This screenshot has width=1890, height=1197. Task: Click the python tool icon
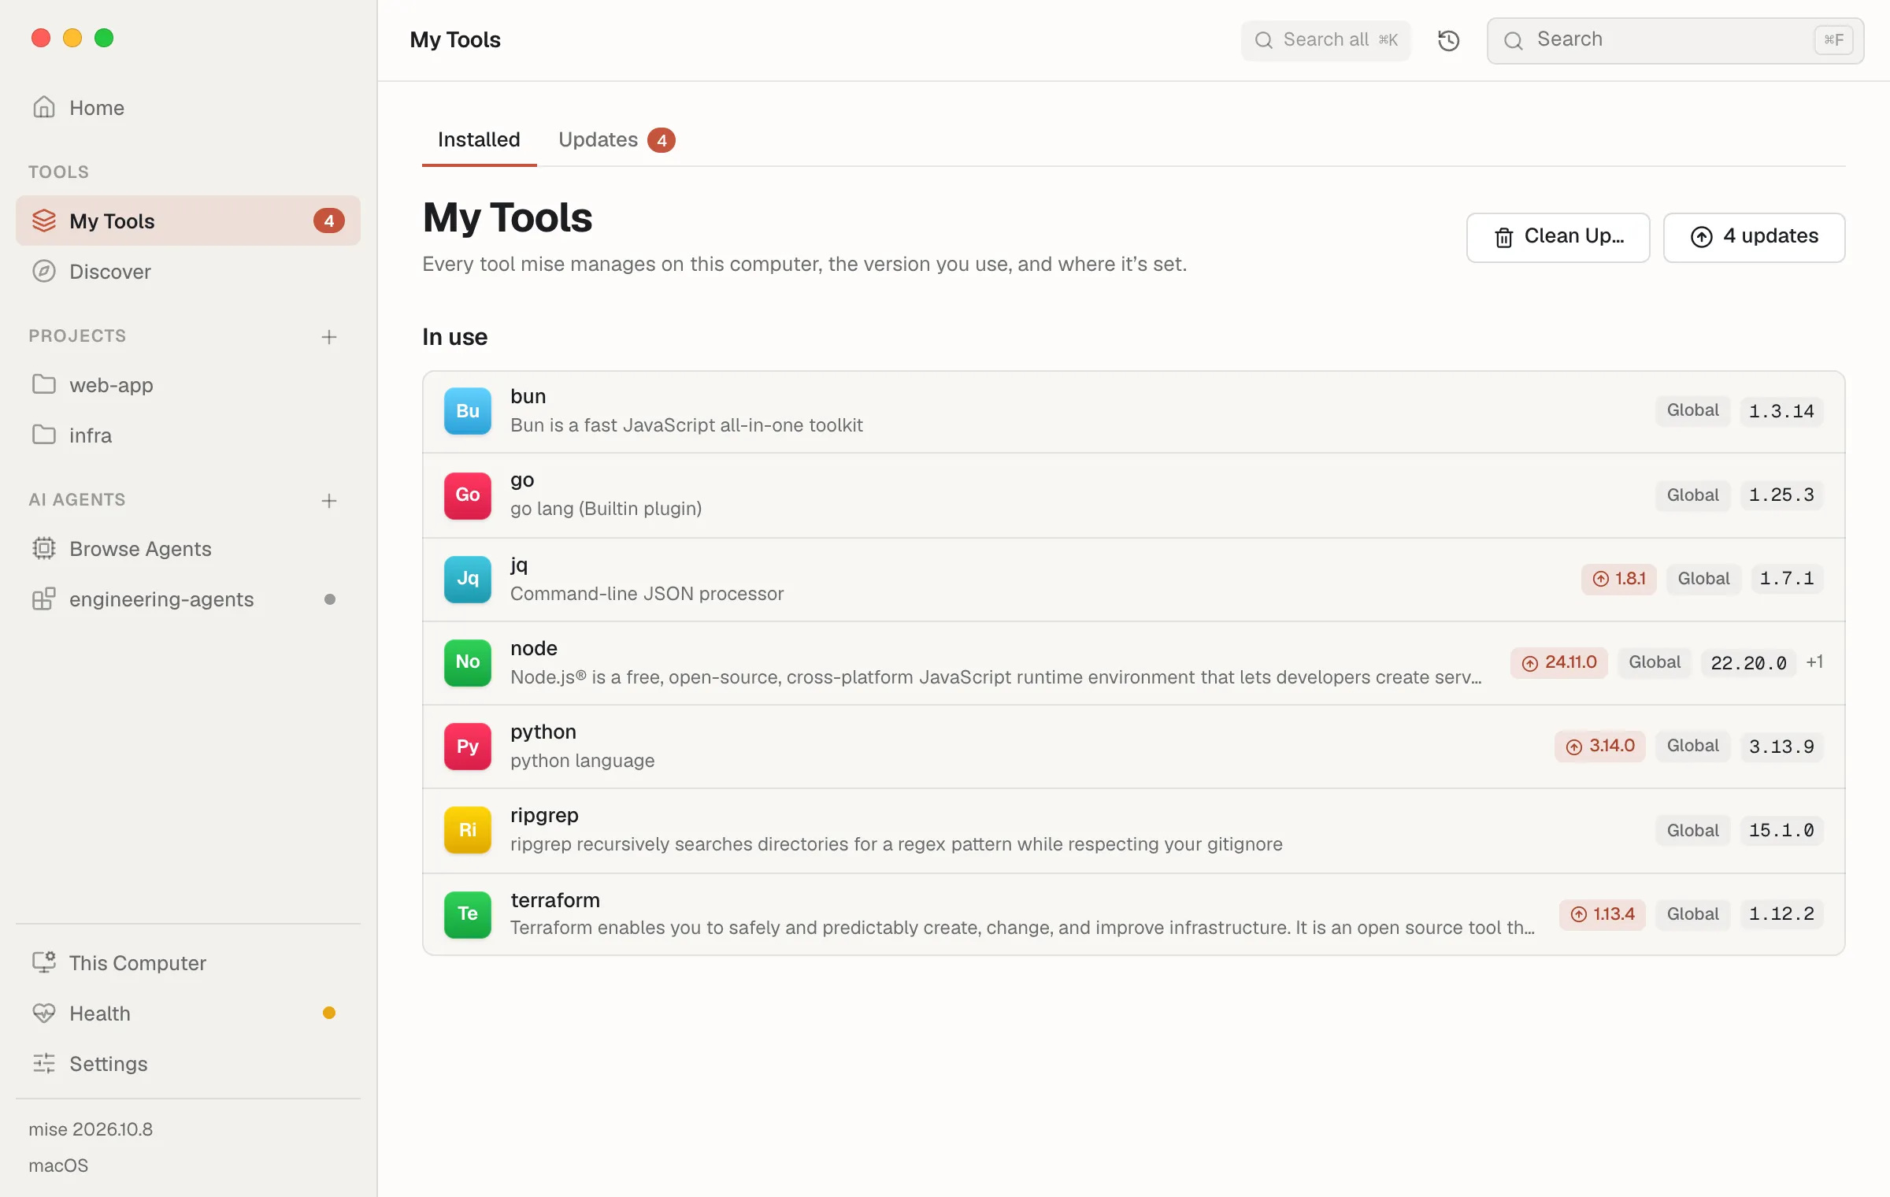click(468, 747)
